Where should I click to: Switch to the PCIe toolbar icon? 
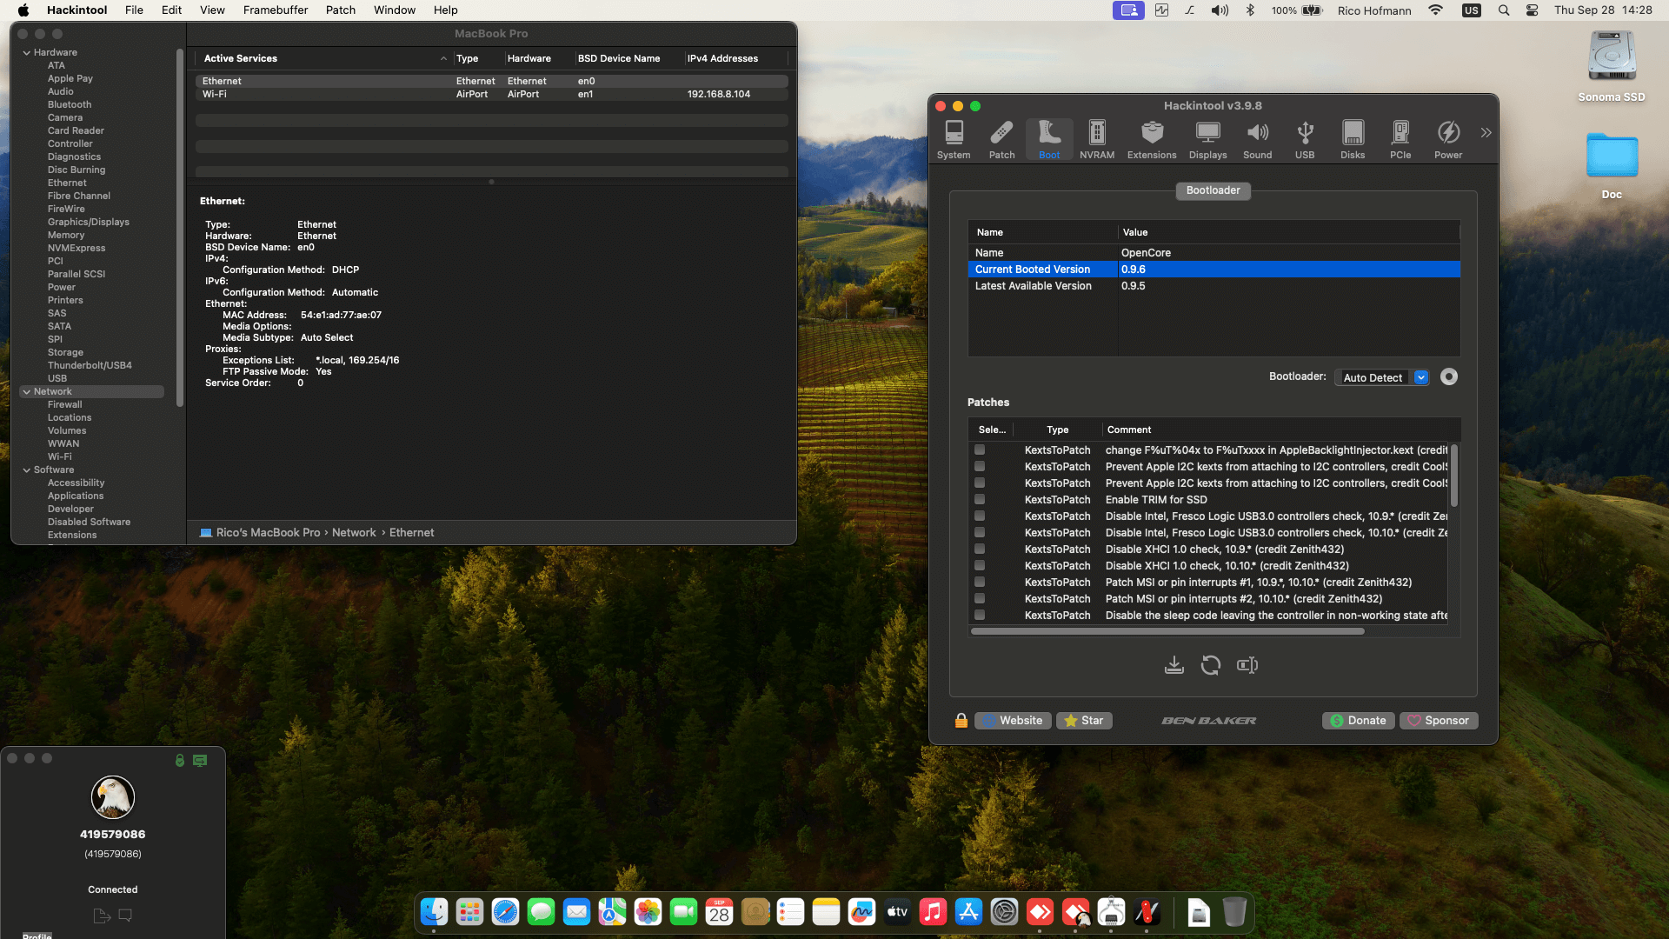pos(1400,139)
